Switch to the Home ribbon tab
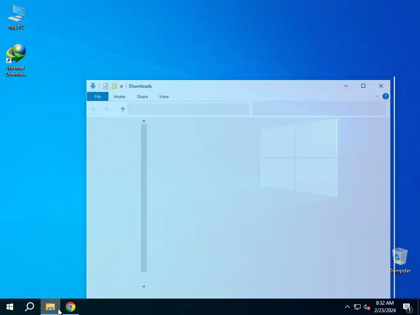This screenshot has width=420, height=315. point(119,96)
